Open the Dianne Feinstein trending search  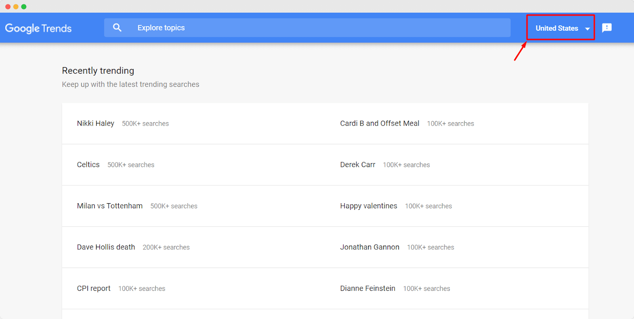[x=368, y=289]
